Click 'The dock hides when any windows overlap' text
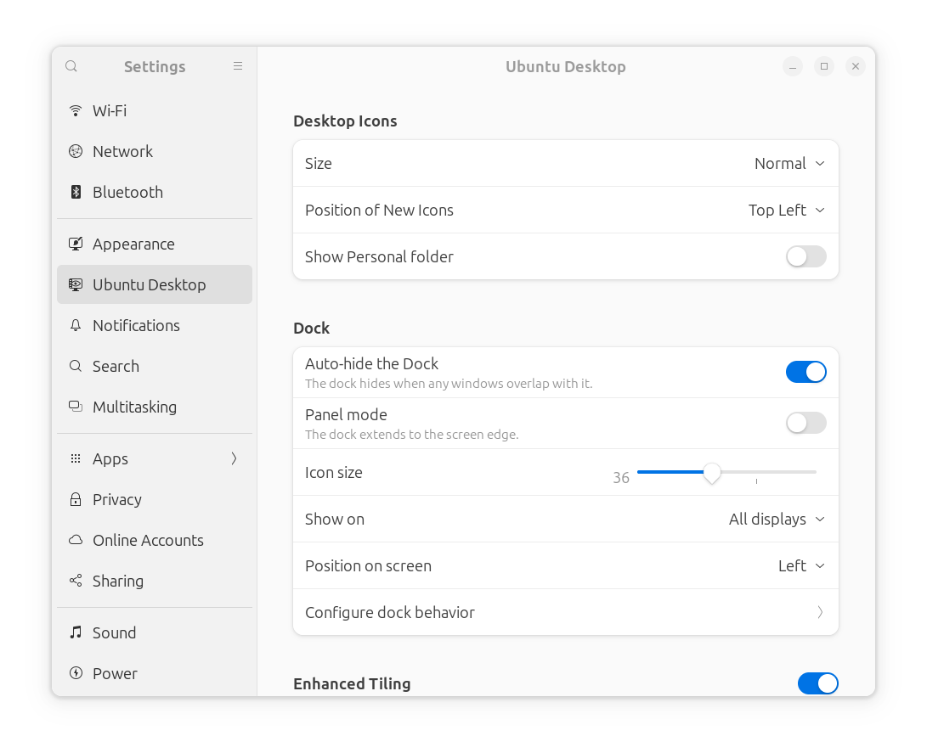This screenshot has height=753, width=927. coord(449,384)
